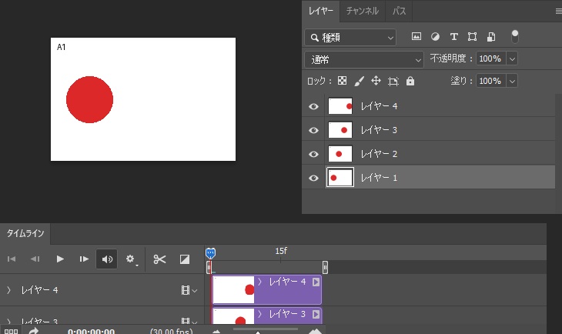This screenshot has width=562, height=334.
Task: Click the red circle on the canvas
Action: [x=89, y=99]
